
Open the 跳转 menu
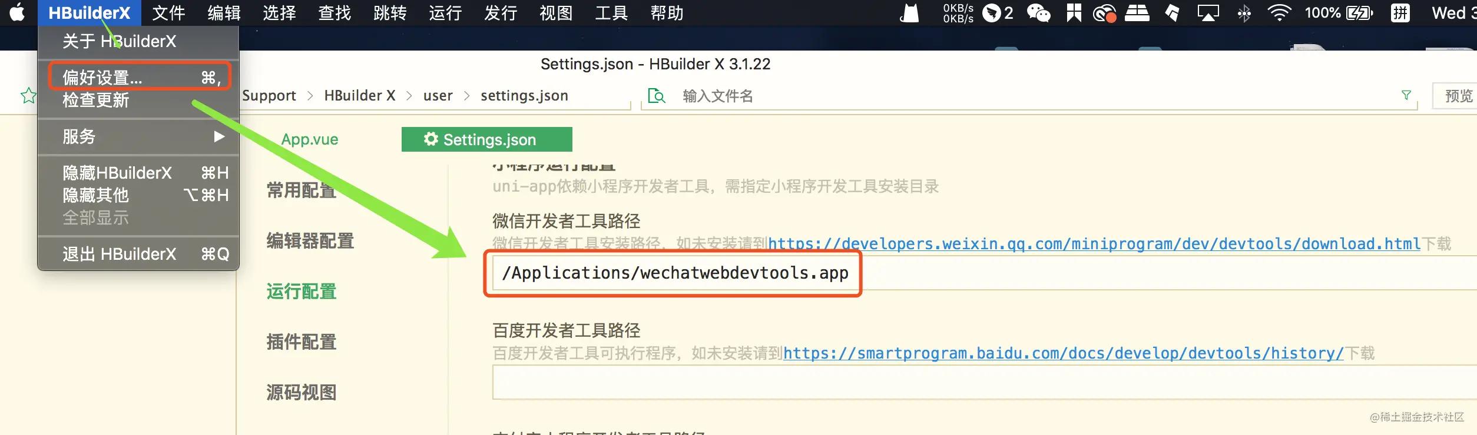click(390, 13)
